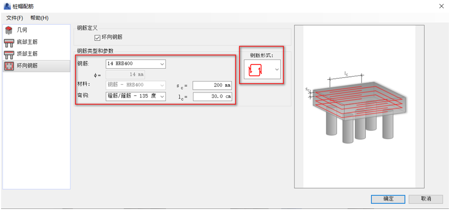Open the 材料 material dropdown

[x=136, y=85]
